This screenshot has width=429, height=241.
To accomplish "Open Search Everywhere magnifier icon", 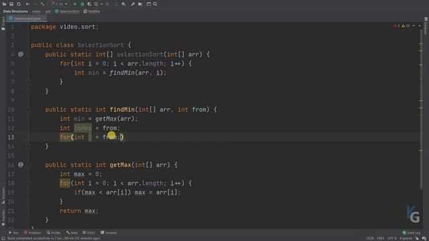I will (x=155, y=4).
